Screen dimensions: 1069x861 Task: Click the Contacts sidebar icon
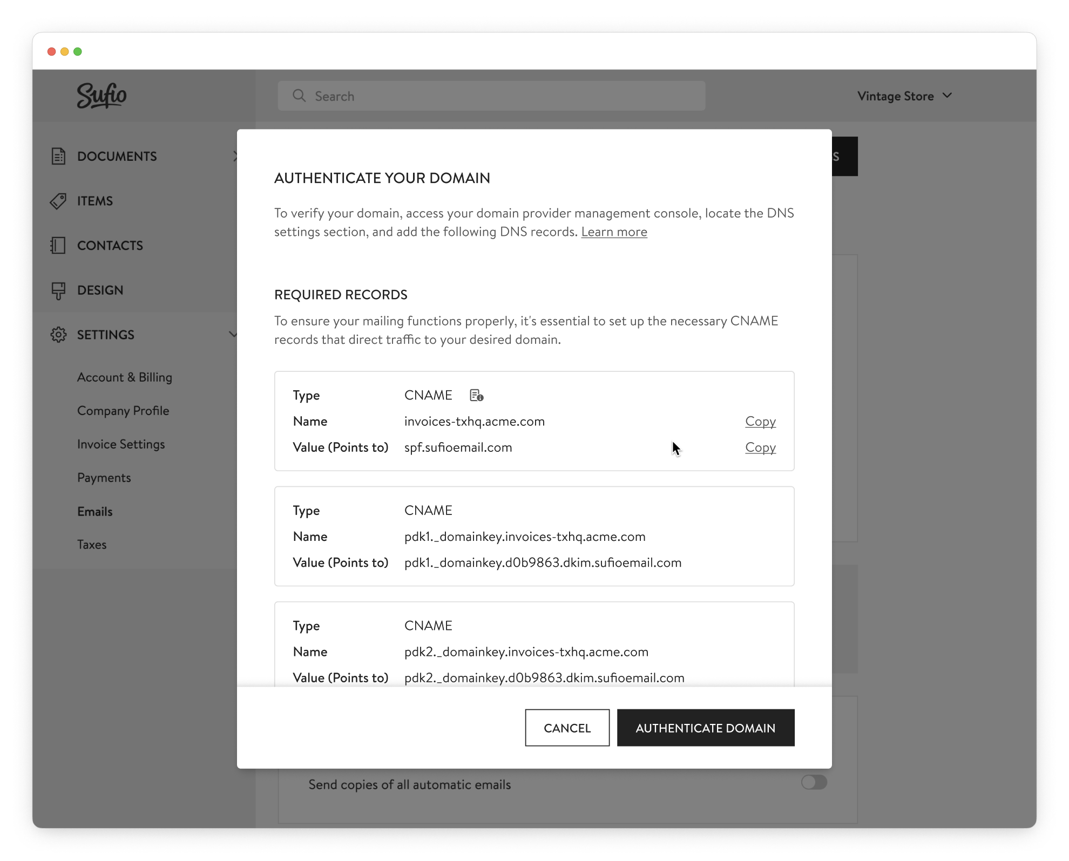58,245
